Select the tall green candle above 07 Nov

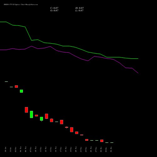31,114
